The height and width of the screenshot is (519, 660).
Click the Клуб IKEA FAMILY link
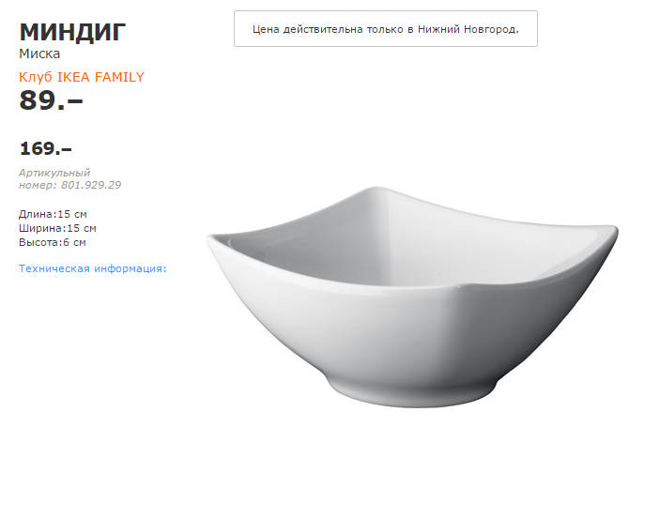(82, 77)
